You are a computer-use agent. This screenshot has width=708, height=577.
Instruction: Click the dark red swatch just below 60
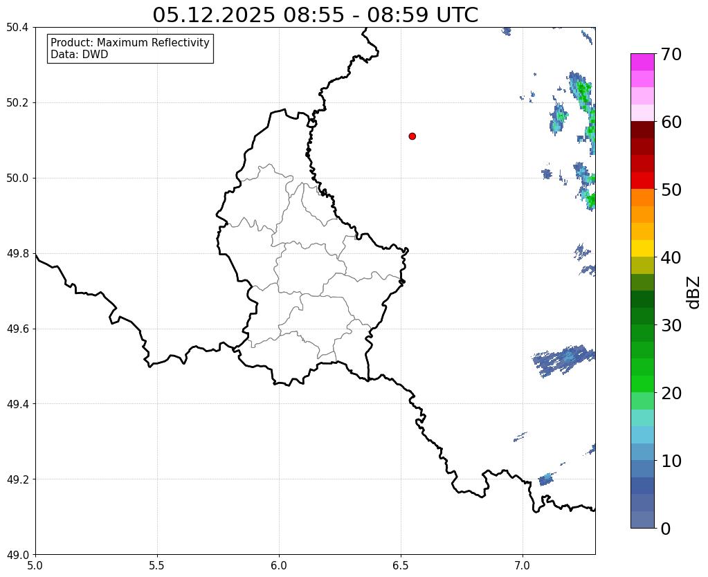[x=642, y=130]
